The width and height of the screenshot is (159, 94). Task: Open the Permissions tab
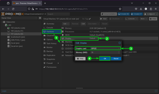52,67
